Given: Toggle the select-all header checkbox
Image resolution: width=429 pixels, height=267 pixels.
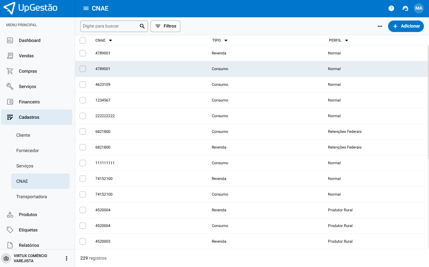Looking at the screenshot, I should [x=83, y=40].
